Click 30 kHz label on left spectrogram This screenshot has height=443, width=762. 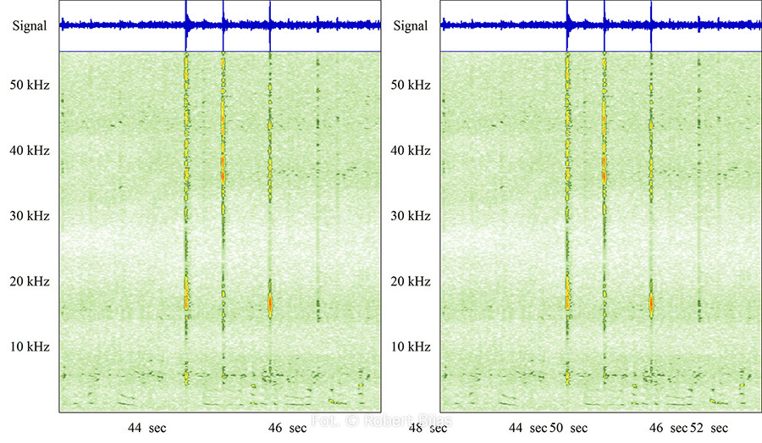(29, 216)
